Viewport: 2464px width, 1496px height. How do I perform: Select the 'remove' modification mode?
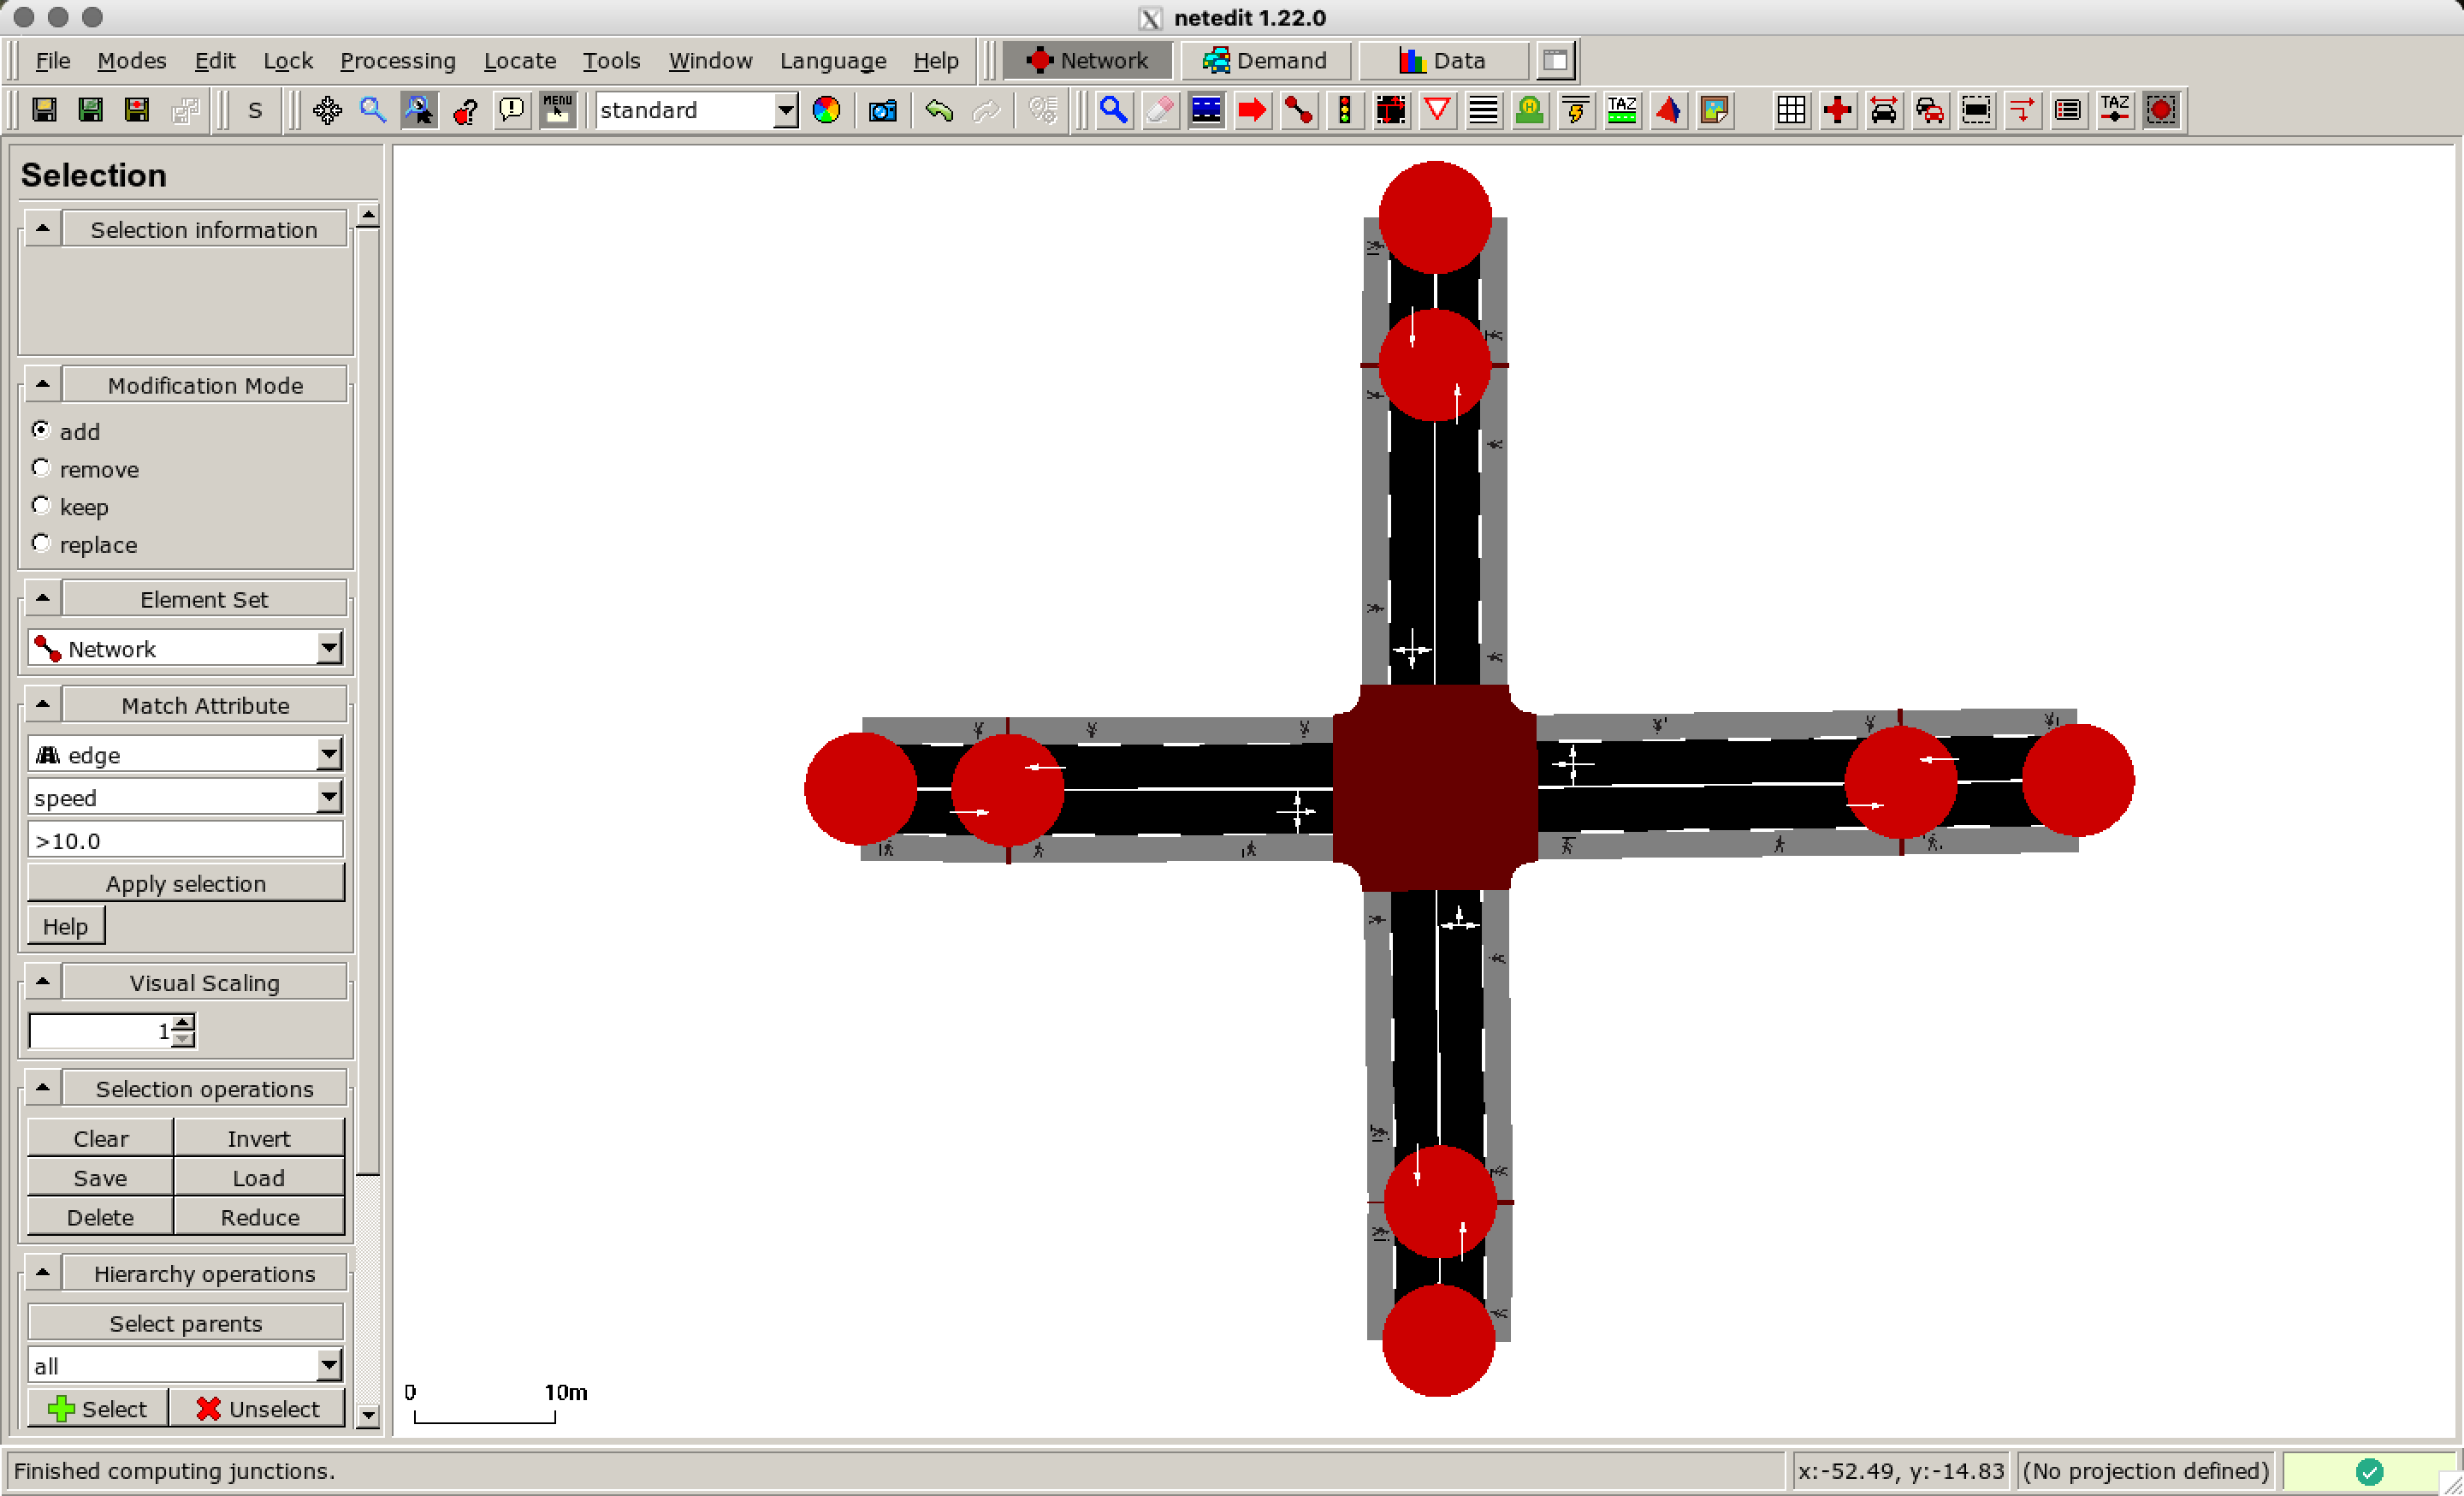41,468
